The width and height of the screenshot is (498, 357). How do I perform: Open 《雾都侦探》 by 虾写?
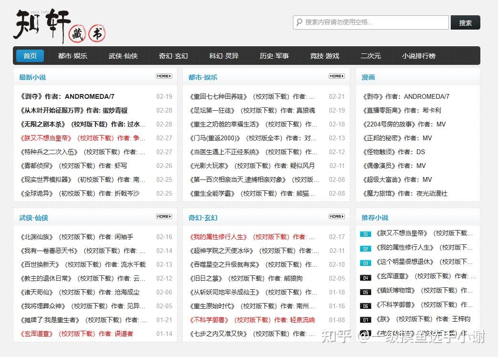[x=73, y=166]
